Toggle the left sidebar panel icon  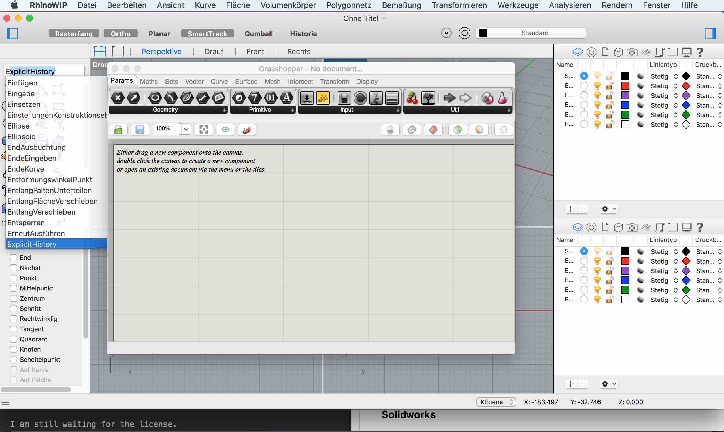[12, 33]
